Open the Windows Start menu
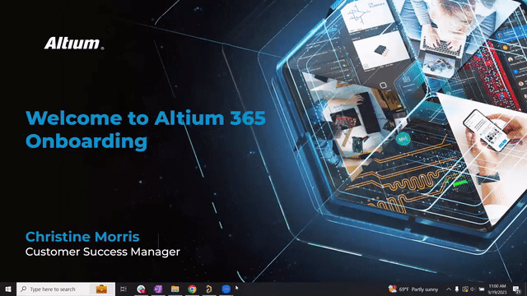Viewport: 527px width, 296px height. tap(8, 289)
